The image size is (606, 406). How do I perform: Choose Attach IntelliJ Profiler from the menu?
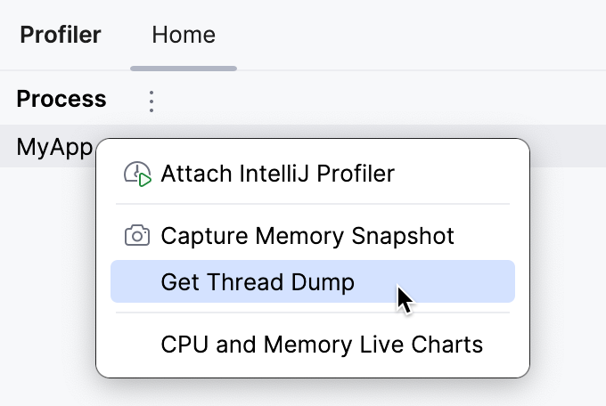point(277,174)
